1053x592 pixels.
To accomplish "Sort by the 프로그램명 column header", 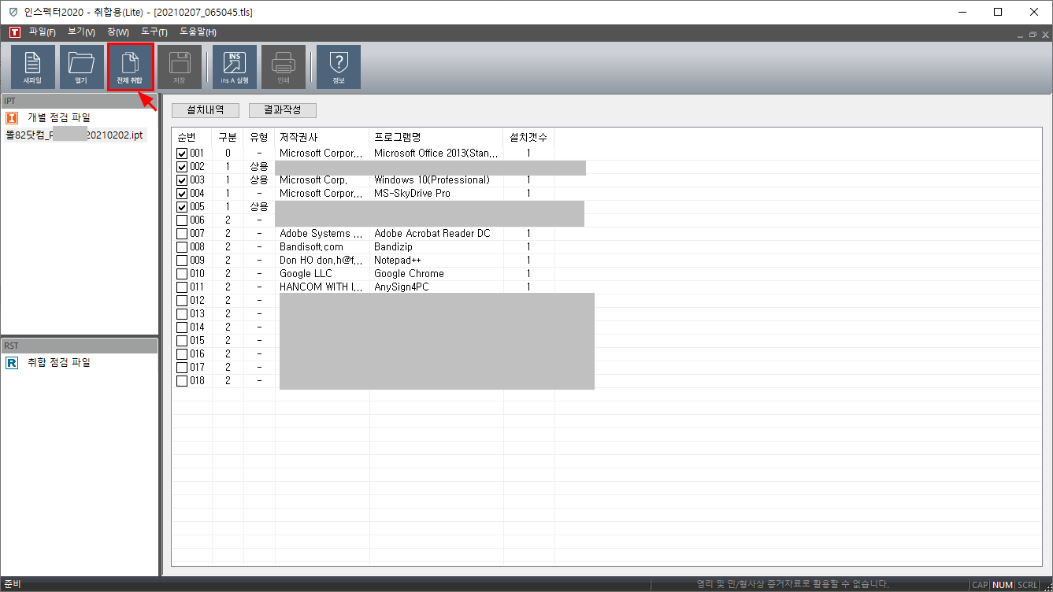I will 436,138.
